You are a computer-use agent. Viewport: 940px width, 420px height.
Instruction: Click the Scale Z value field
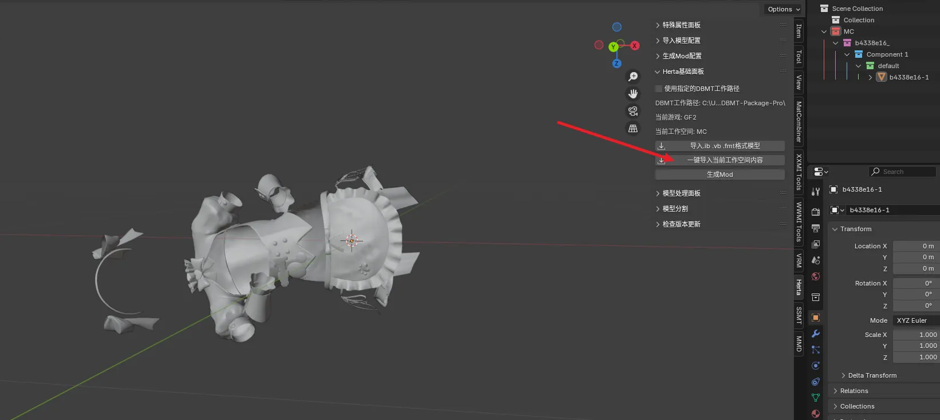pos(917,357)
